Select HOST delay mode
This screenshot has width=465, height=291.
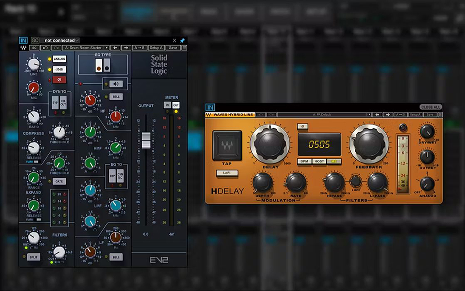click(x=319, y=161)
